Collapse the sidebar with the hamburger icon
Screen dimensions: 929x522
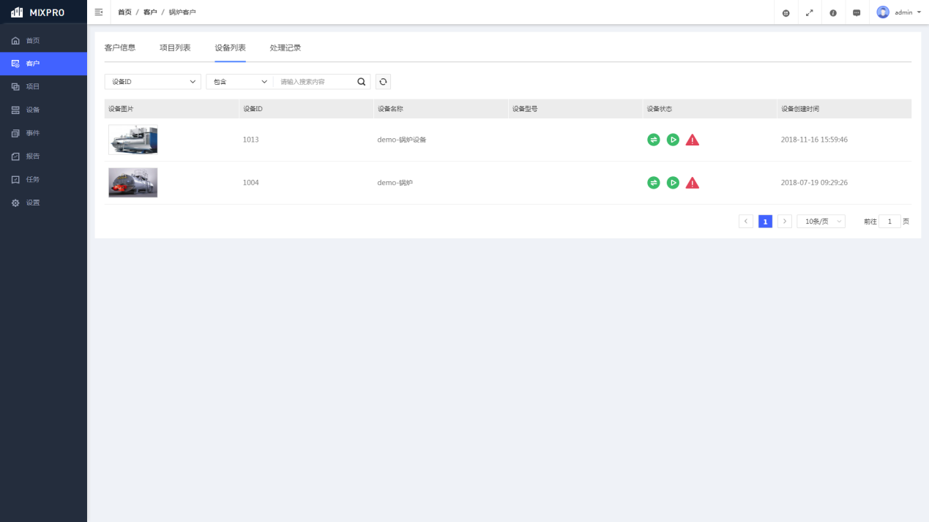[99, 12]
